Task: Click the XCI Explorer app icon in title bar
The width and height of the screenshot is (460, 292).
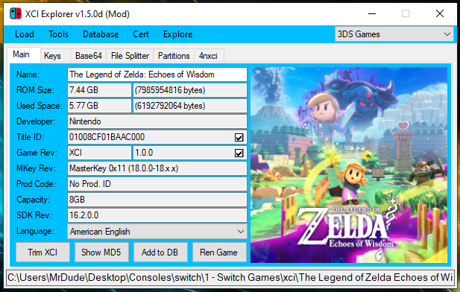Action: (15, 13)
